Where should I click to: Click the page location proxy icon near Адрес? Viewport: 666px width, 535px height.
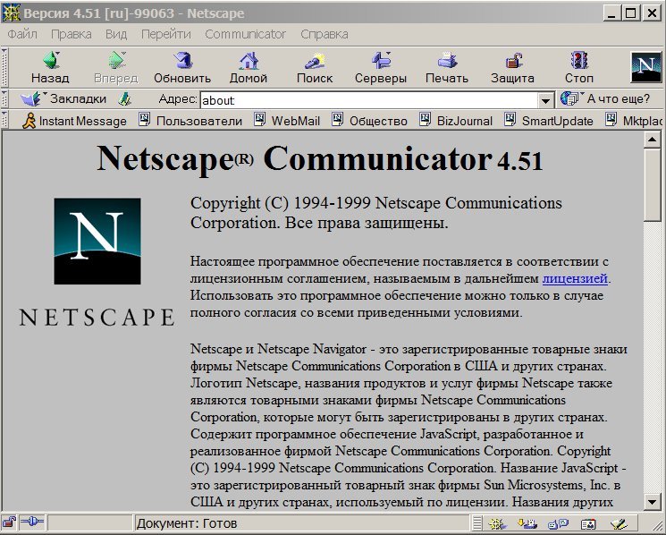[124, 99]
